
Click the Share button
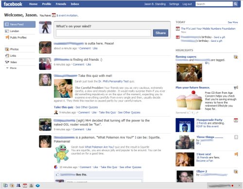click(160, 33)
